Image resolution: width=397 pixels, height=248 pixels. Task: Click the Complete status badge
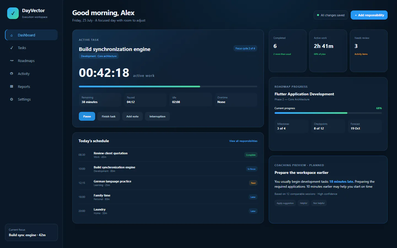(x=251, y=155)
